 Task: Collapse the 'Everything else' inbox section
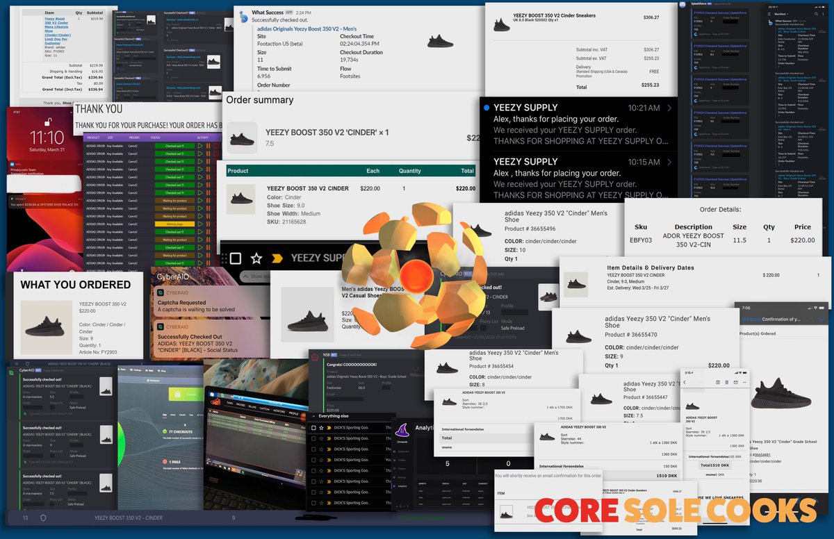(x=313, y=416)
